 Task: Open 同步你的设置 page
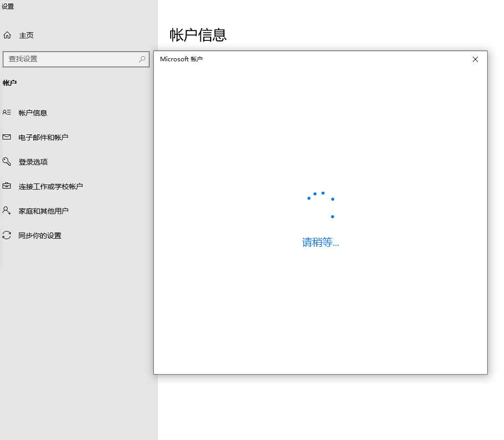coord(40,236)
